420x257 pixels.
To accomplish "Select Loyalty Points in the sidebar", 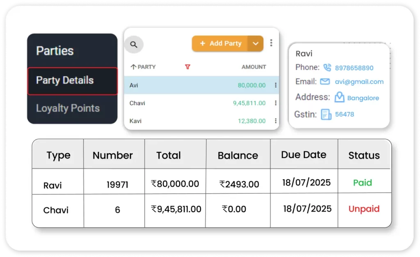I will coord(68,108).
